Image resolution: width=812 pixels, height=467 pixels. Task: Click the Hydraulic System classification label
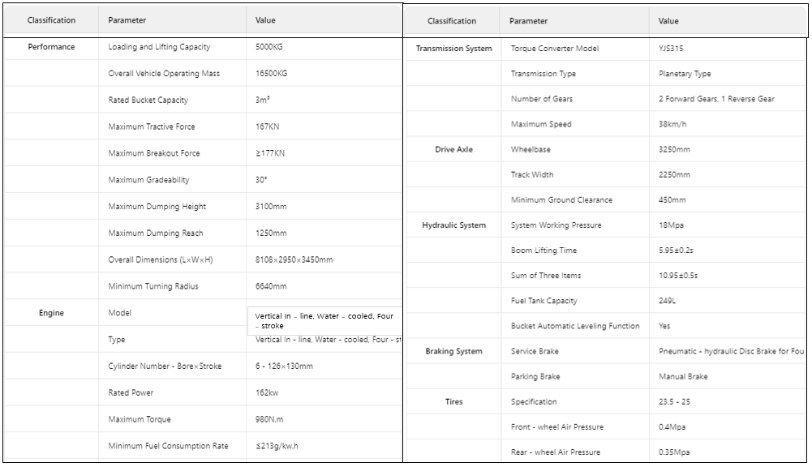pyautogui.click(x=453, y=225)
